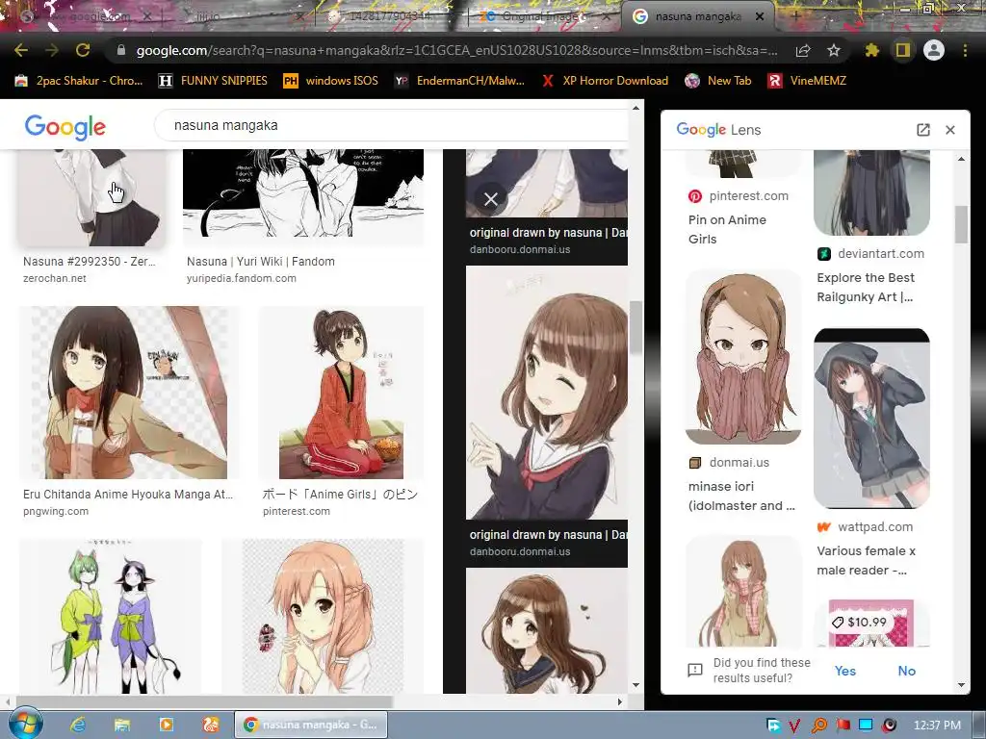The height and width of the screenshot is (739, 986).
Task: Open winking girl danbooru preview image
Action: [547, 393]
